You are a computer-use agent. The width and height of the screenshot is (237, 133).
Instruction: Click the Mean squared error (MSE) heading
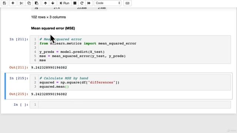click(53, 28)
